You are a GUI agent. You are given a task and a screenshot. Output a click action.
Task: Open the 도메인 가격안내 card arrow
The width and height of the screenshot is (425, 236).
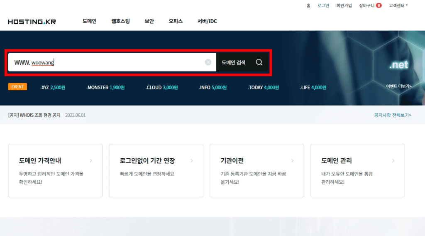coord(91,160)
